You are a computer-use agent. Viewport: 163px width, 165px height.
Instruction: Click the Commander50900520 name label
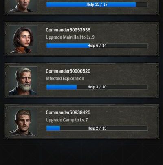(x=68, y=71)
